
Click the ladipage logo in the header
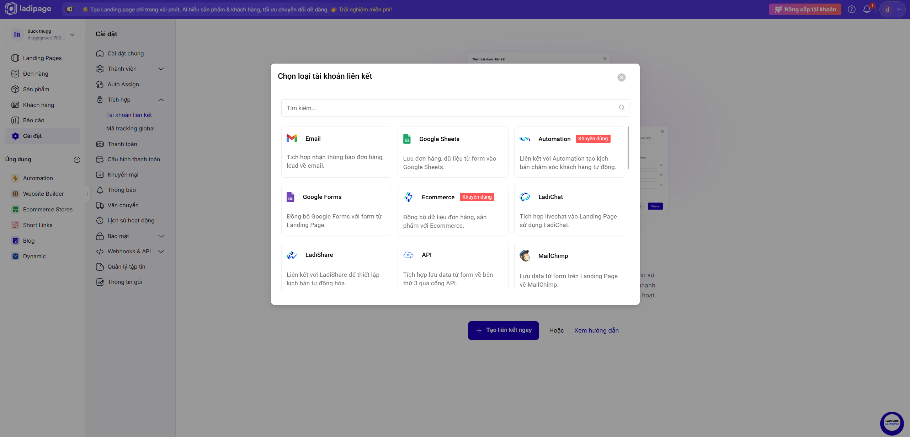28,9
